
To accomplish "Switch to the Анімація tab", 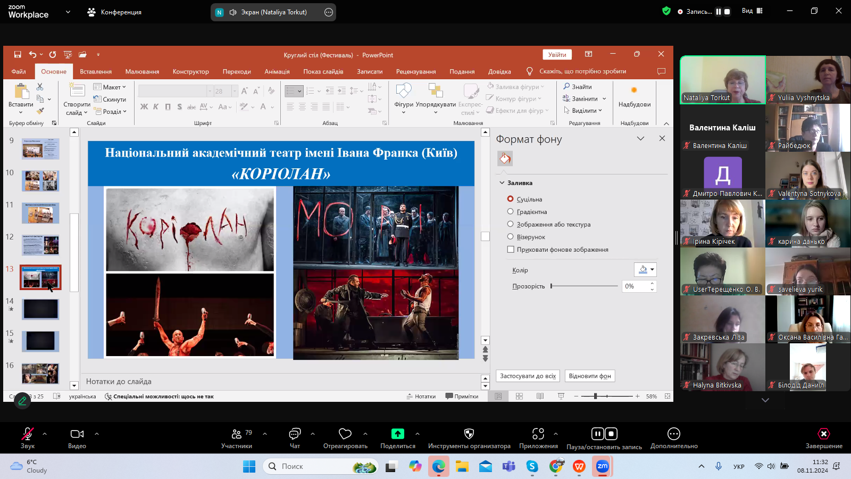I will tap(277, 71).
